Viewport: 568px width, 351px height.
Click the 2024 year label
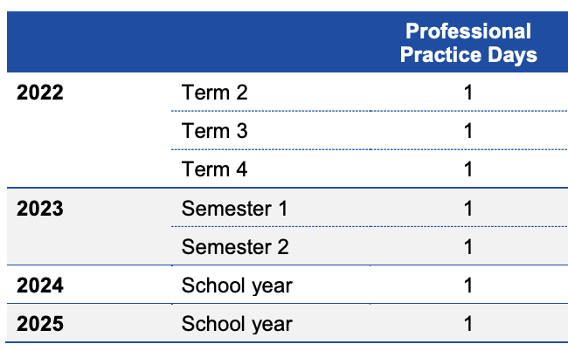[x=41, y=286]
